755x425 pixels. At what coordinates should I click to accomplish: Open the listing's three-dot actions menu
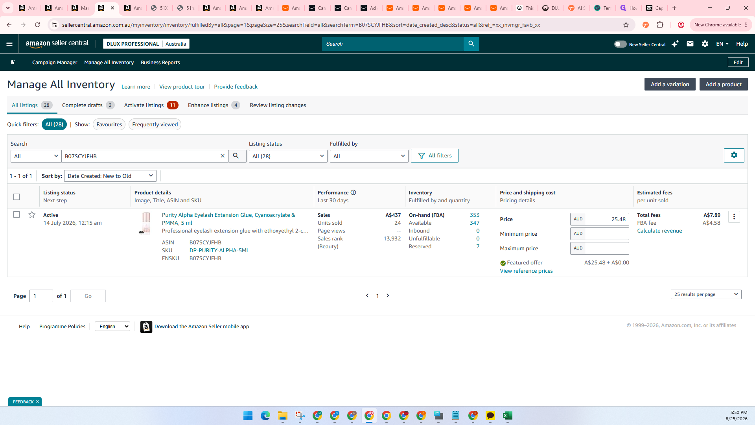734,217
